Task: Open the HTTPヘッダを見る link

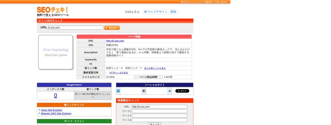Action: coord(118,73)
